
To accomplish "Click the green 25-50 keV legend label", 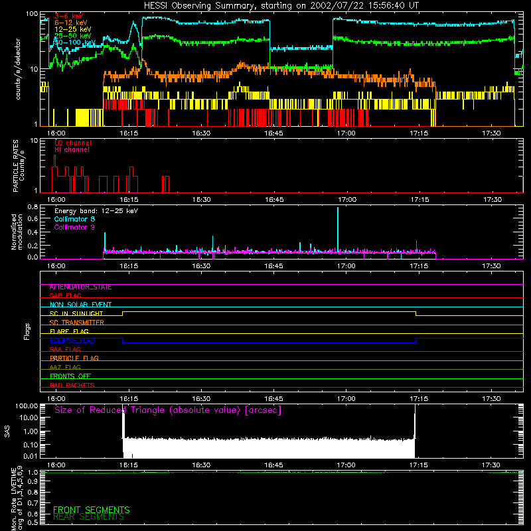I will point(72,36).
